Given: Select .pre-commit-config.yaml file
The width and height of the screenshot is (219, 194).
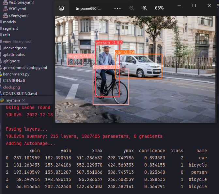Looking at the screenshot, I should coord(25,68).
